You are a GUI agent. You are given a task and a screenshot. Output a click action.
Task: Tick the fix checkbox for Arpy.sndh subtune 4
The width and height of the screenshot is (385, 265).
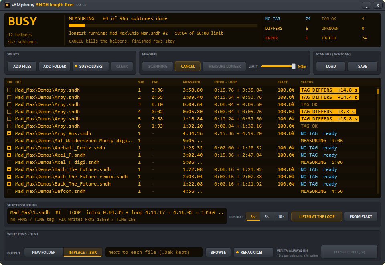(9, 112)
